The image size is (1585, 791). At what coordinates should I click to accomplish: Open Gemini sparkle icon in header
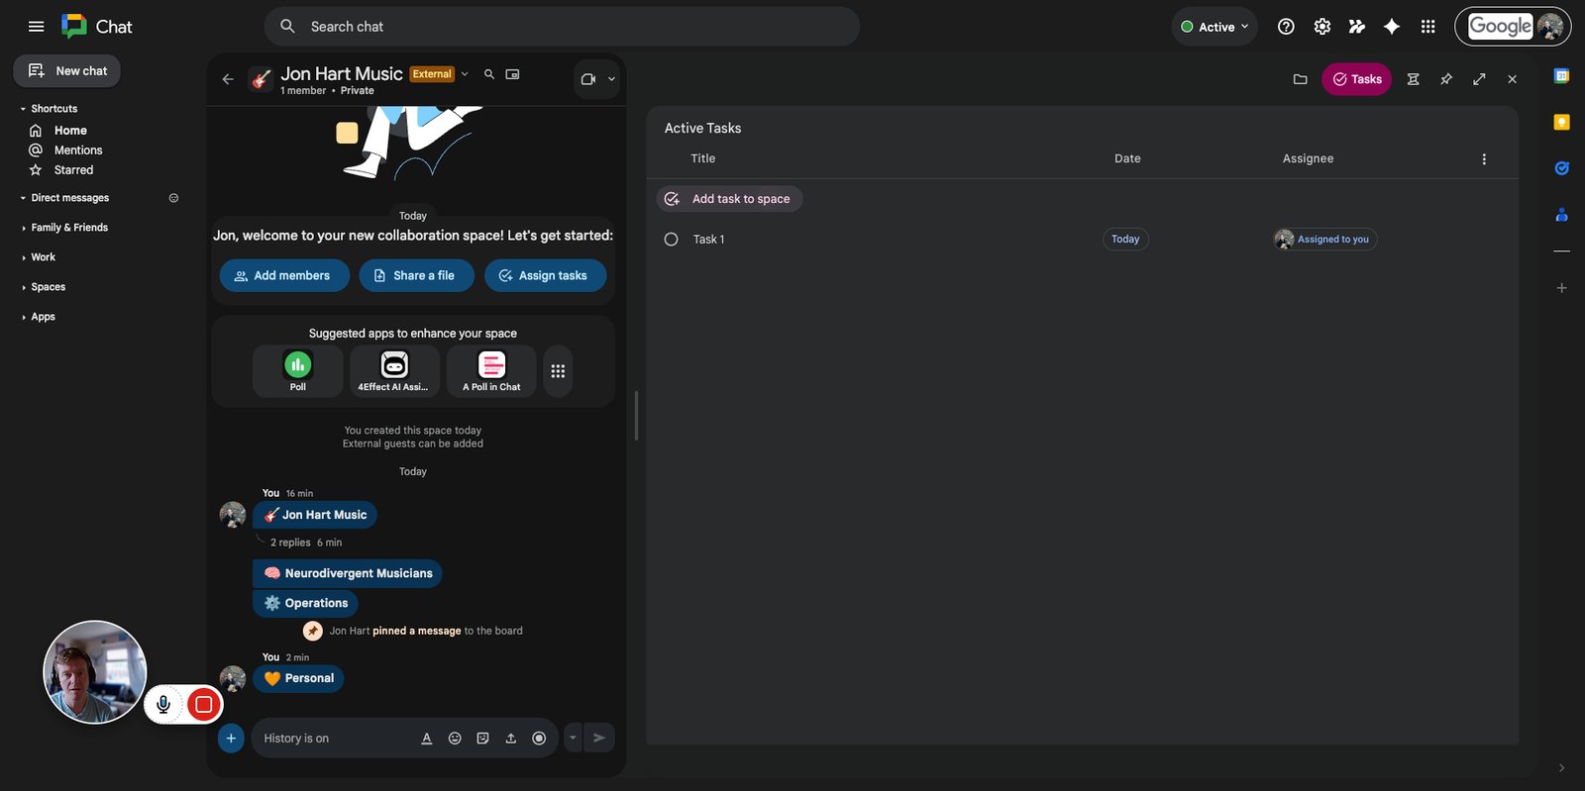pyautogui.click(x=1392, y=27)
